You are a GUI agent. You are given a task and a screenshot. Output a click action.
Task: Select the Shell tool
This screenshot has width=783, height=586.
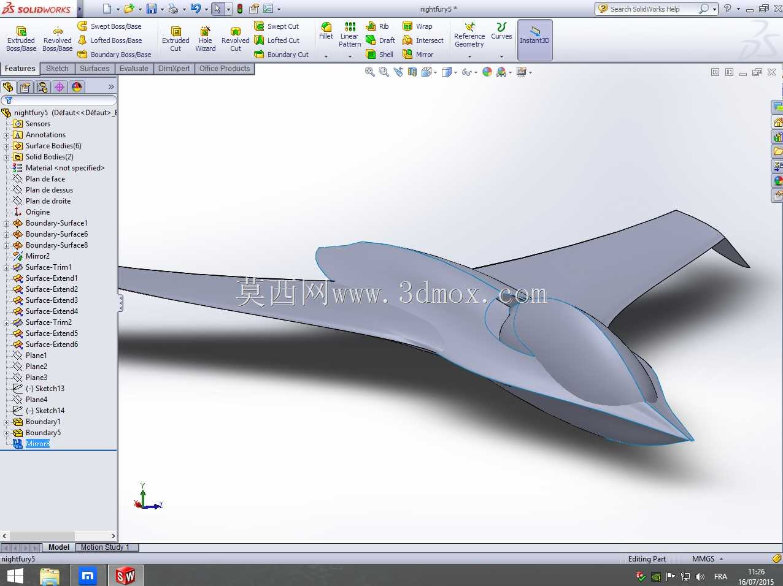380,55
